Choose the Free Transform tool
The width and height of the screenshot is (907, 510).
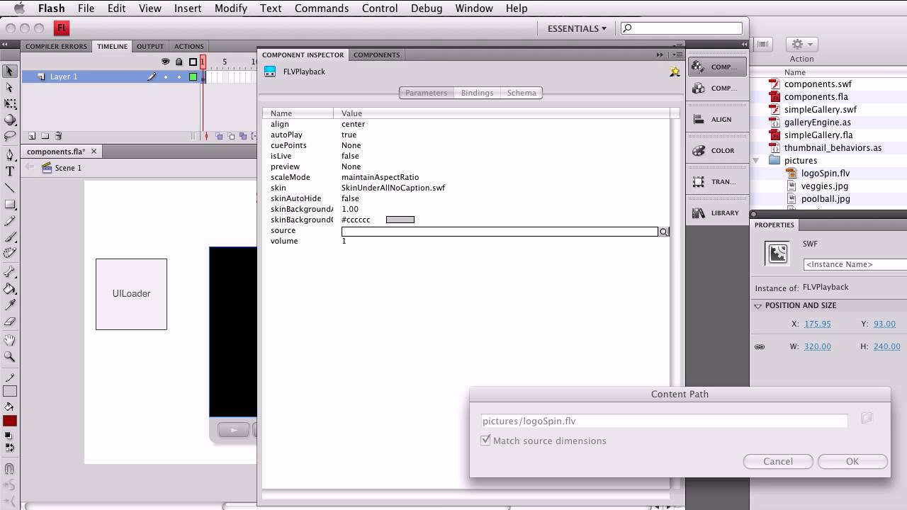pyautogui.click(x=10, y=104)
